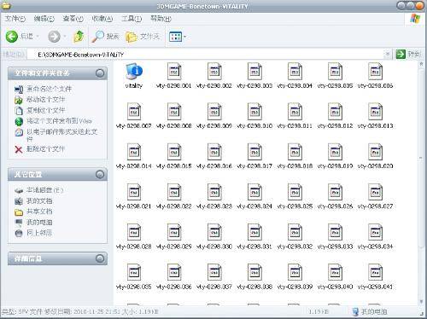Click the red X delete file icon
The height and width of the screenshot is (319, 427).
pyautogui.click(x=19, y=149)
